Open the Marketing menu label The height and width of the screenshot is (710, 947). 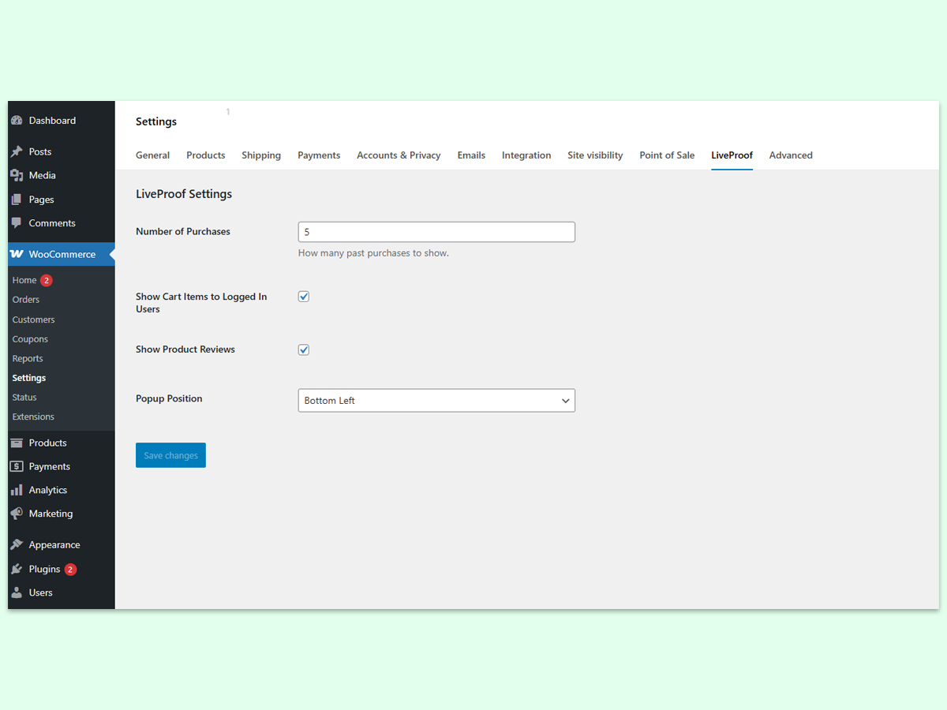(51, 514)
